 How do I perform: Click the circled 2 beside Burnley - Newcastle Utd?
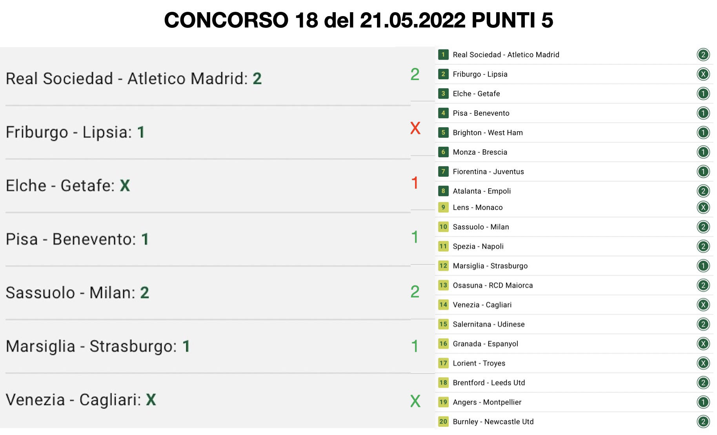coord(703,422)
